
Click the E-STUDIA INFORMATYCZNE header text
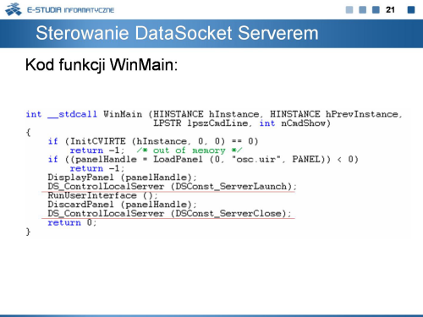(70, 10)
